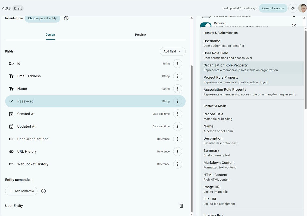Select File URL option
Viewport: 307px width, 216px height.
(x=252, y=202)
